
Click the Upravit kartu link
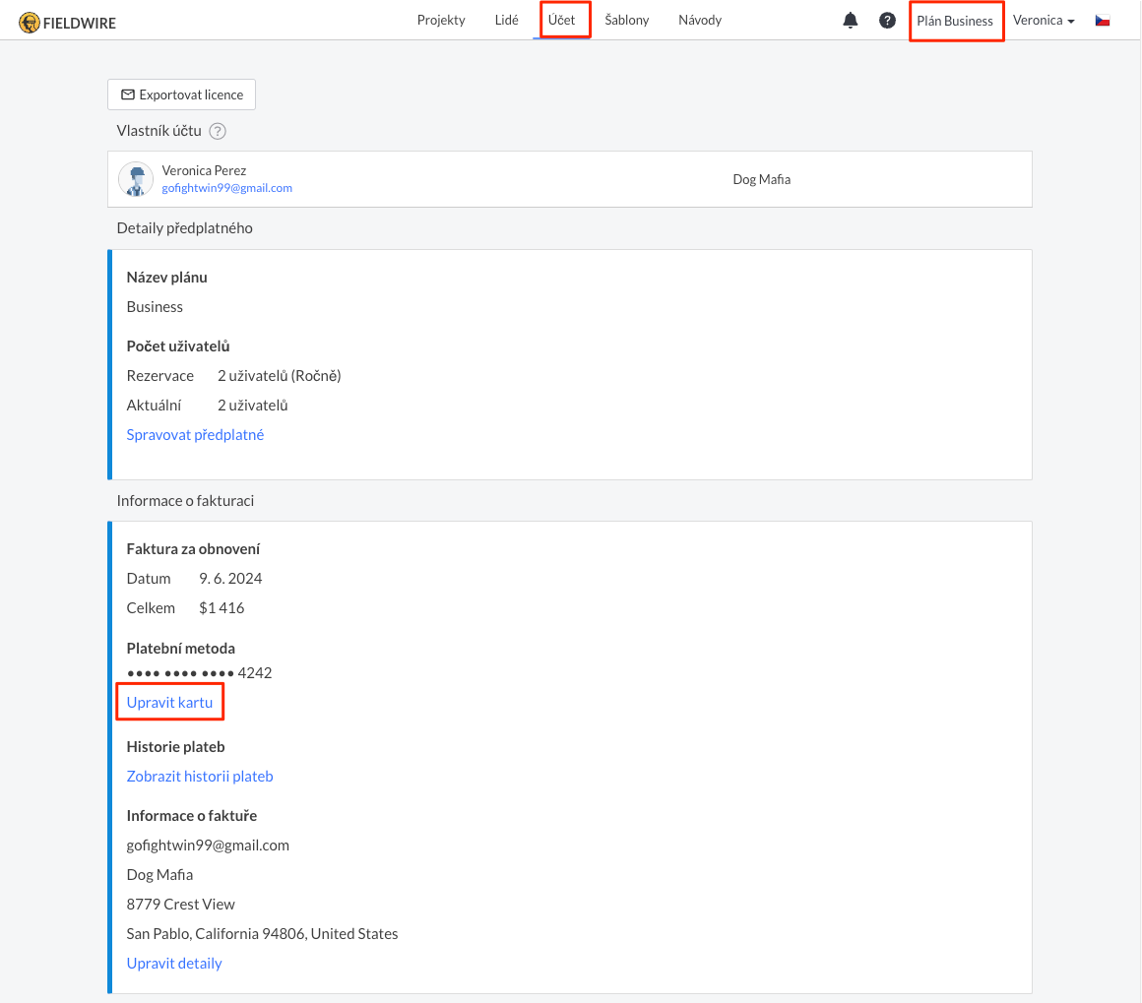point(169,702)
